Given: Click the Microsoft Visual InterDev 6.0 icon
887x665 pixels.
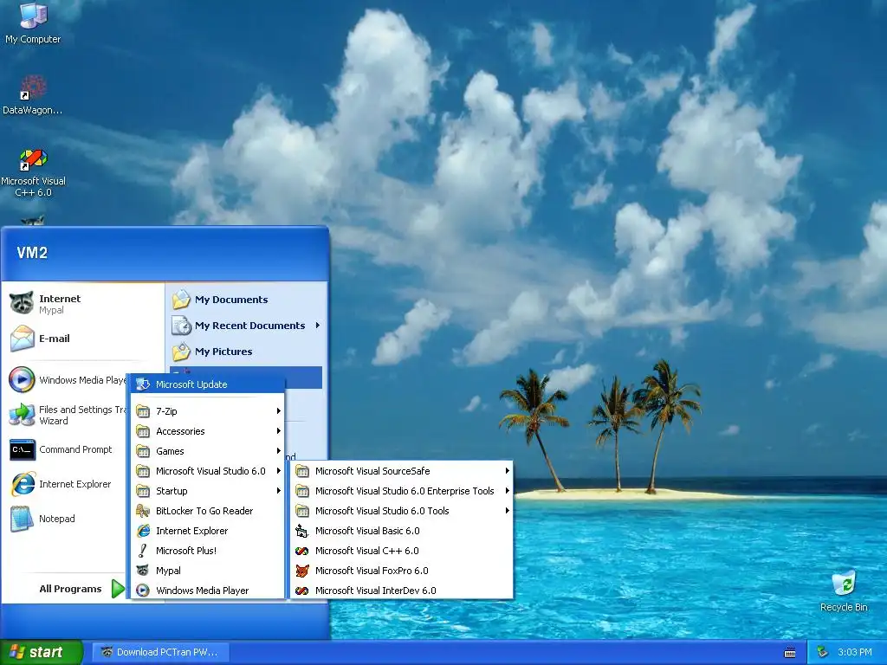Looking at the screenshot, I should coord(302,591).
